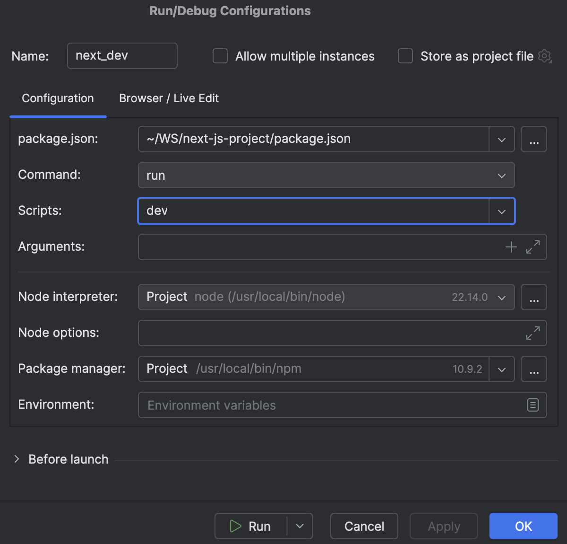The image size is (567, 544).
Task: Select the Configuration tab
Action: coord(57,98)
